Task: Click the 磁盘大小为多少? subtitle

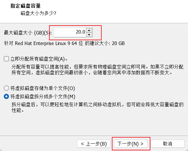Action: point(38,13)
